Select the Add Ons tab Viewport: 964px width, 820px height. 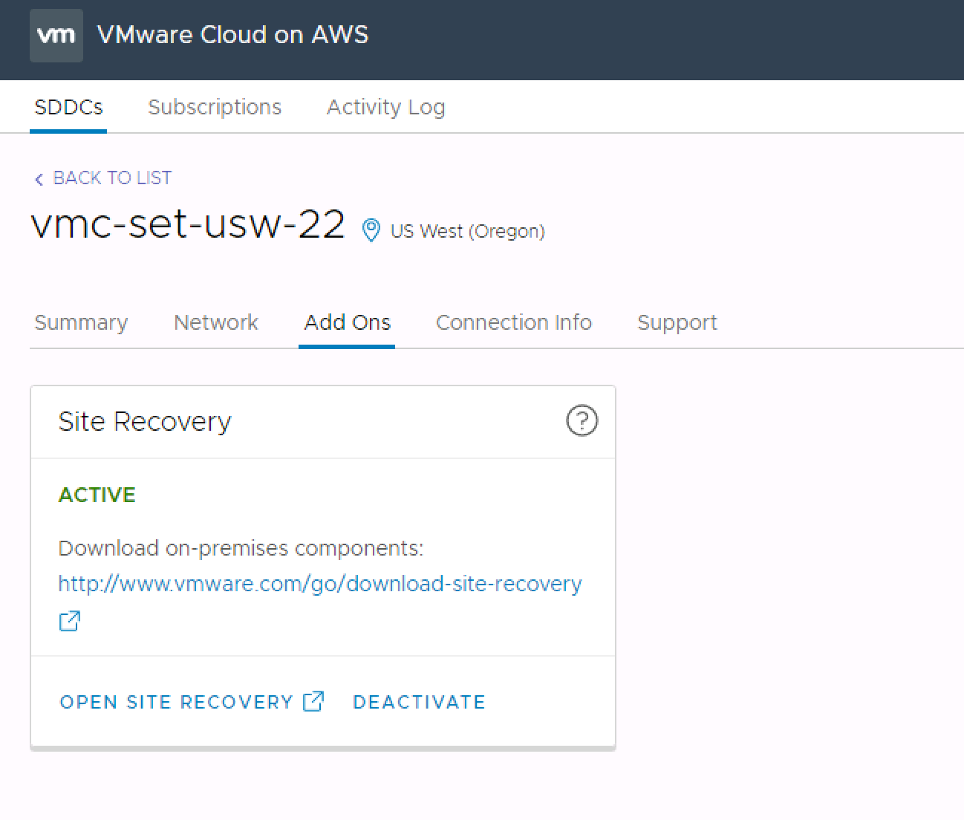point(347,322)
